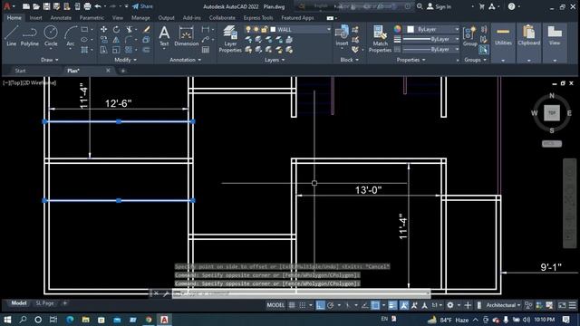Expand the Layers panel

275,60
